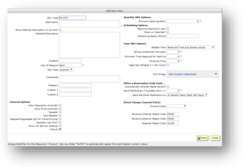Click the Billing Increments (Minutes) field
248x167 pixels.
173,52
